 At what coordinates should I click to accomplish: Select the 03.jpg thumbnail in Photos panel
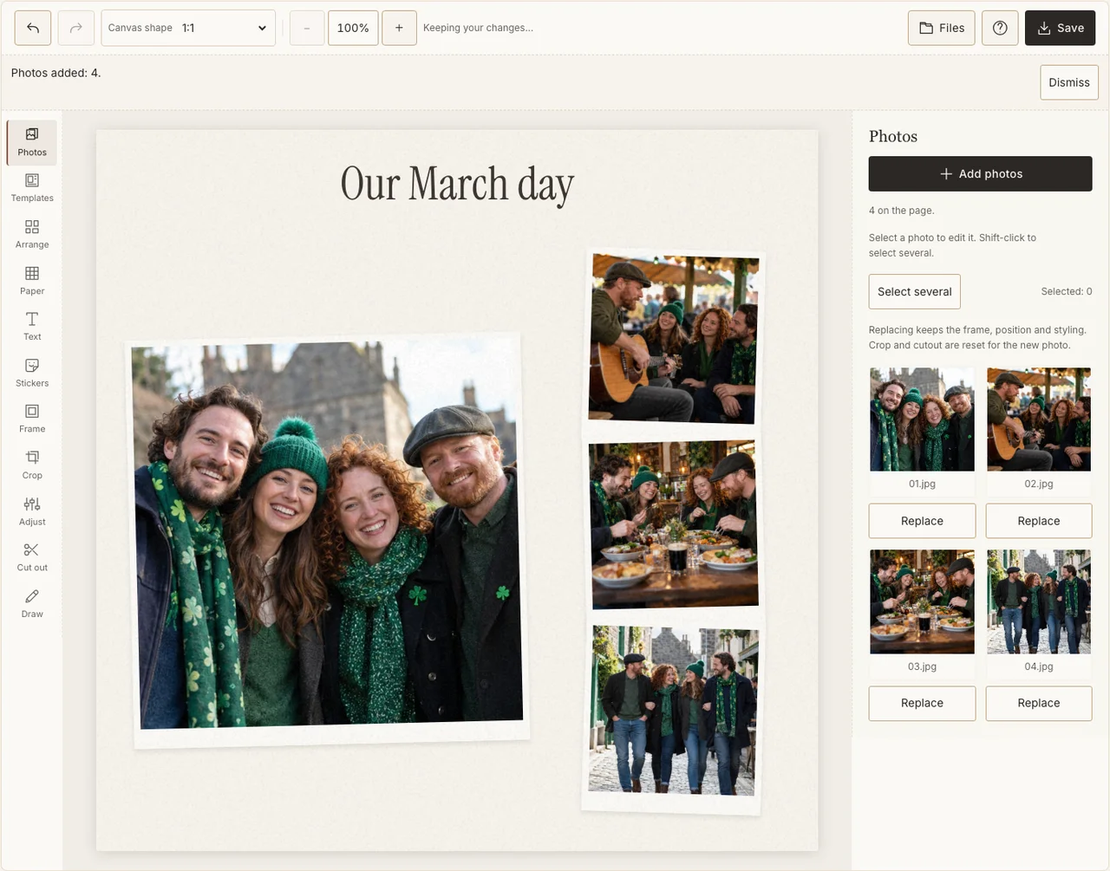(922, 601)
